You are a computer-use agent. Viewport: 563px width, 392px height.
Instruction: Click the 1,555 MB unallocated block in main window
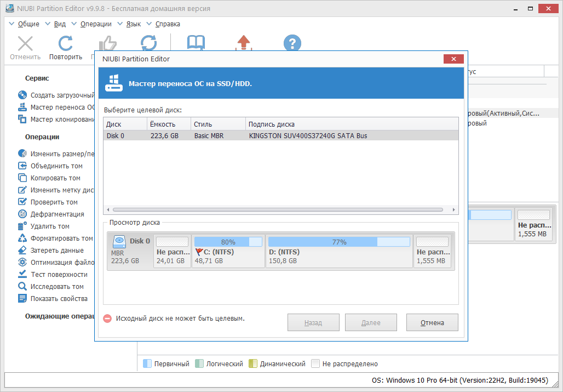[534, 224]
